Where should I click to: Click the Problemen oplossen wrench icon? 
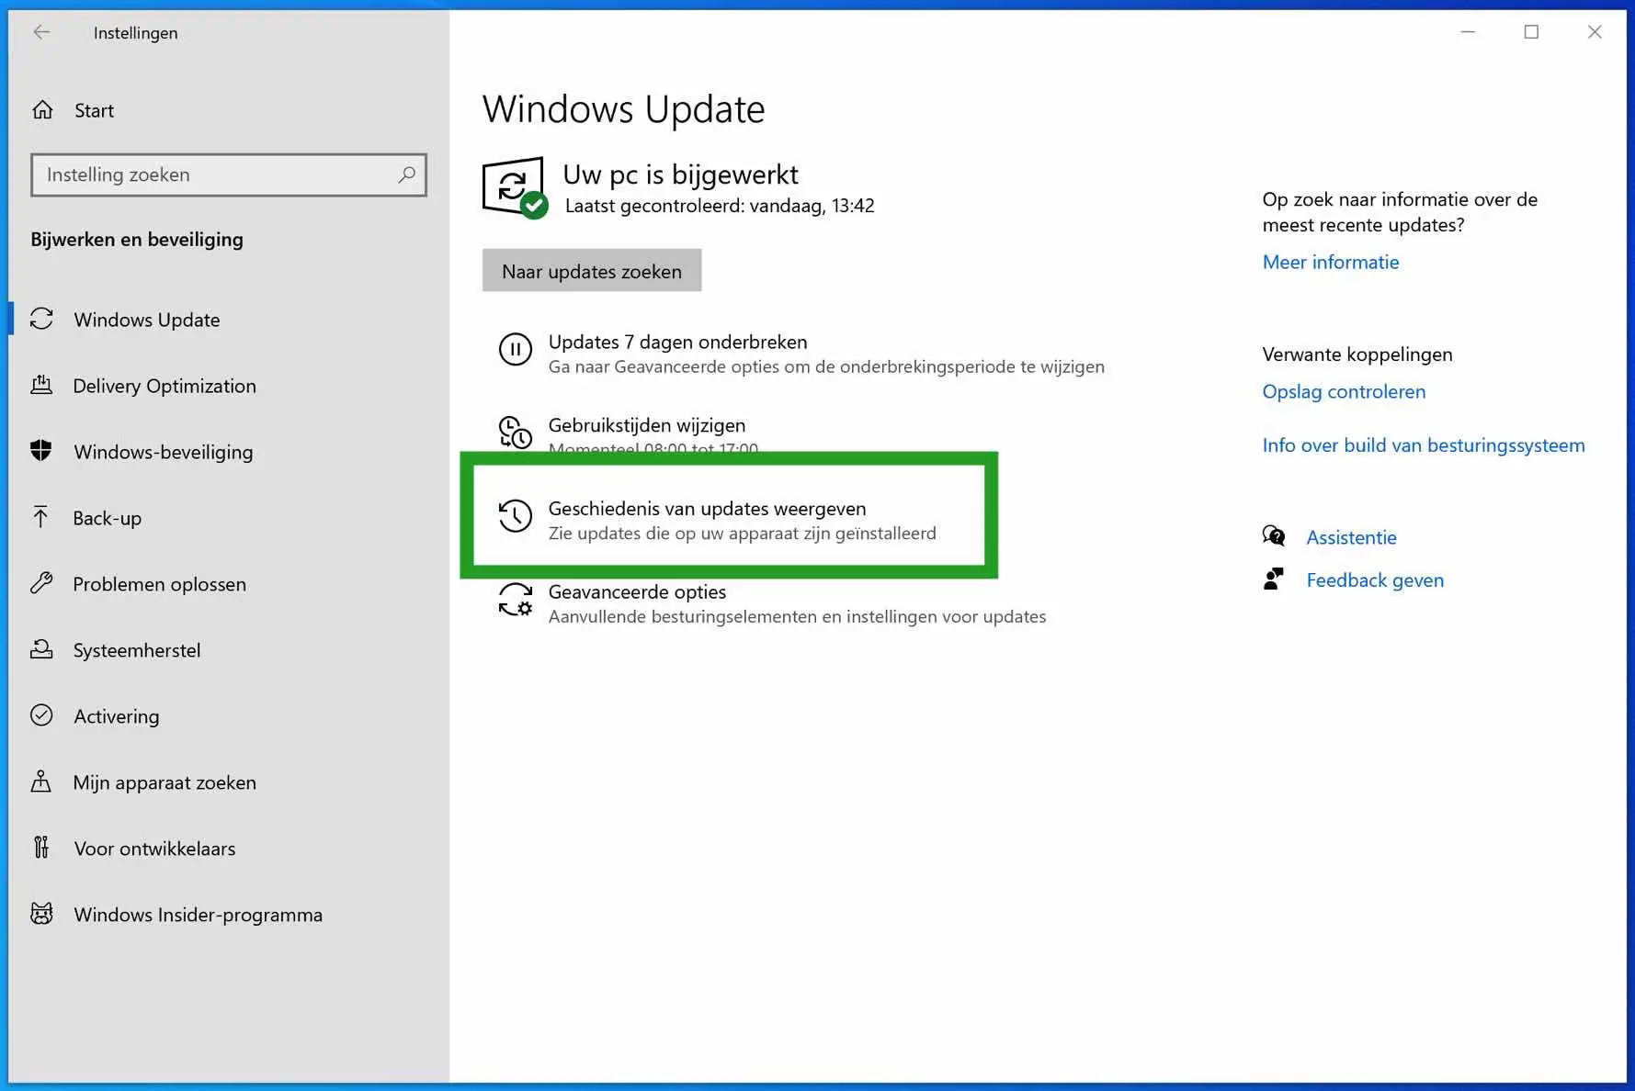41,583
